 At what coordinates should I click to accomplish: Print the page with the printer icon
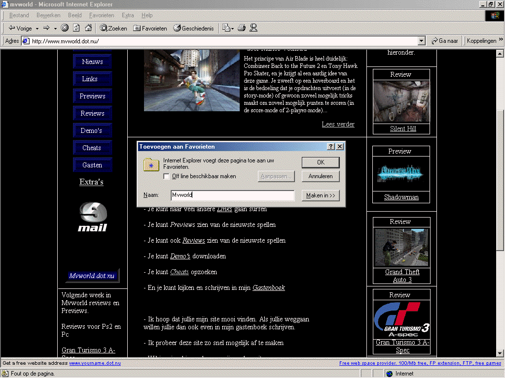tap(242, 28)
